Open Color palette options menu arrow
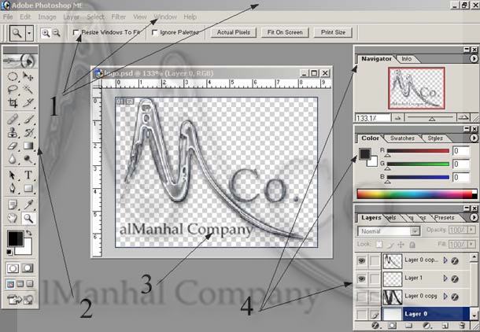 tap(474, 138)
